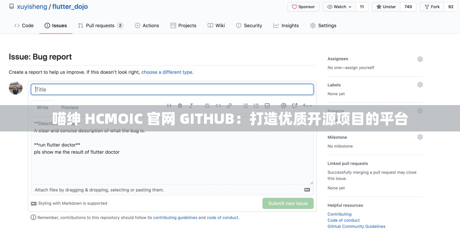The height and width of the screenshot is (237, 460).
Task: Open the contributing guidelines link
Action: coord(175,218)
